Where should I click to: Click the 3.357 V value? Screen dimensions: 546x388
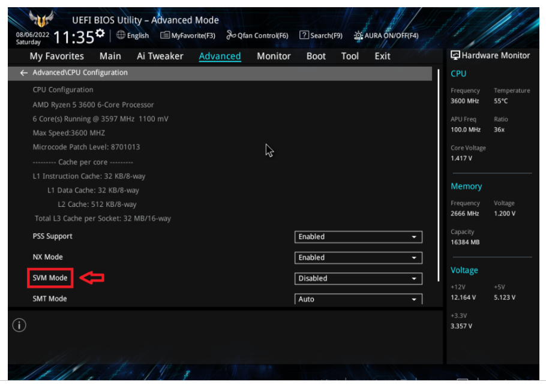tap(461, 326)
